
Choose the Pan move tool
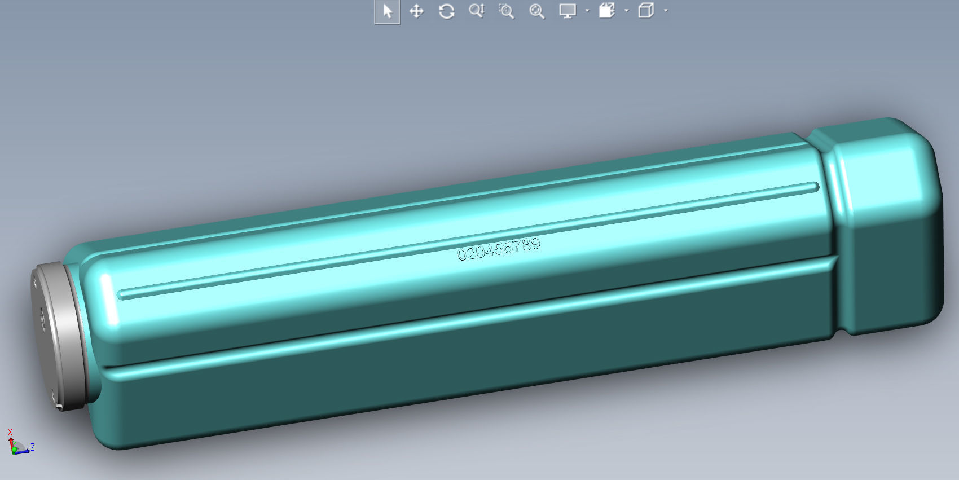pos(416,11)
